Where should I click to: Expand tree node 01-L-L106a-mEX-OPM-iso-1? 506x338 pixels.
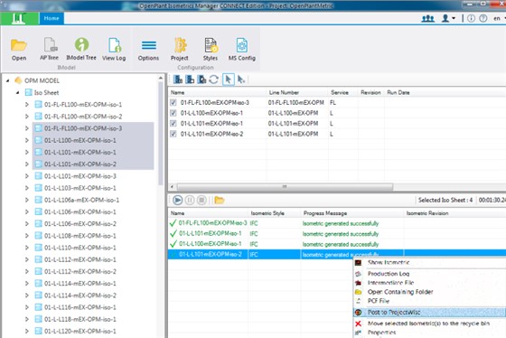27,200
